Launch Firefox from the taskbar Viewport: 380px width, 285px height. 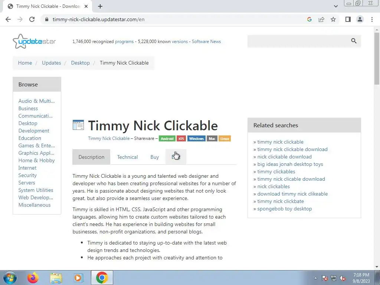tap(33, 278)
